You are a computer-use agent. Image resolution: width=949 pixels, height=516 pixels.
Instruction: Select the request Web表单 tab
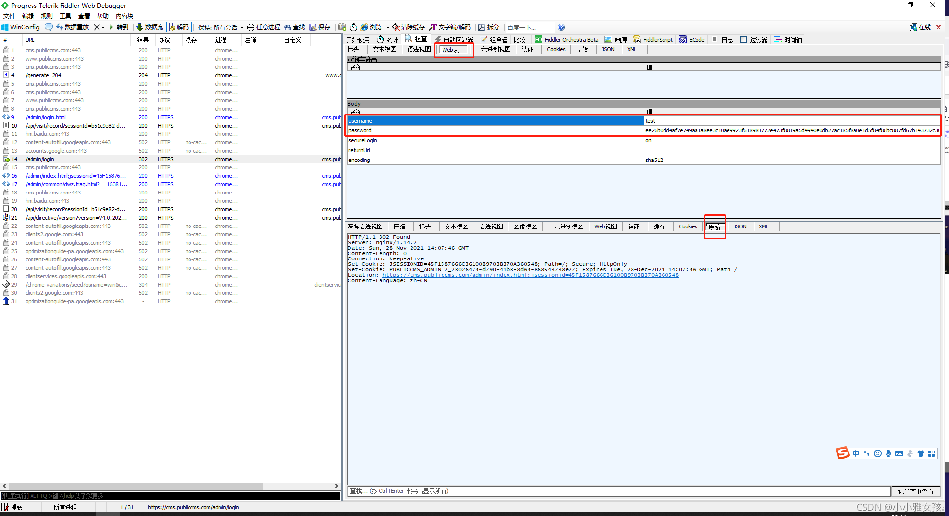(453, 50)
